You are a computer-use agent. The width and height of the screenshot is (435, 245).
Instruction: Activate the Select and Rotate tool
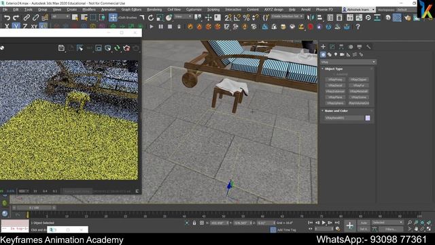click(151, 18)
